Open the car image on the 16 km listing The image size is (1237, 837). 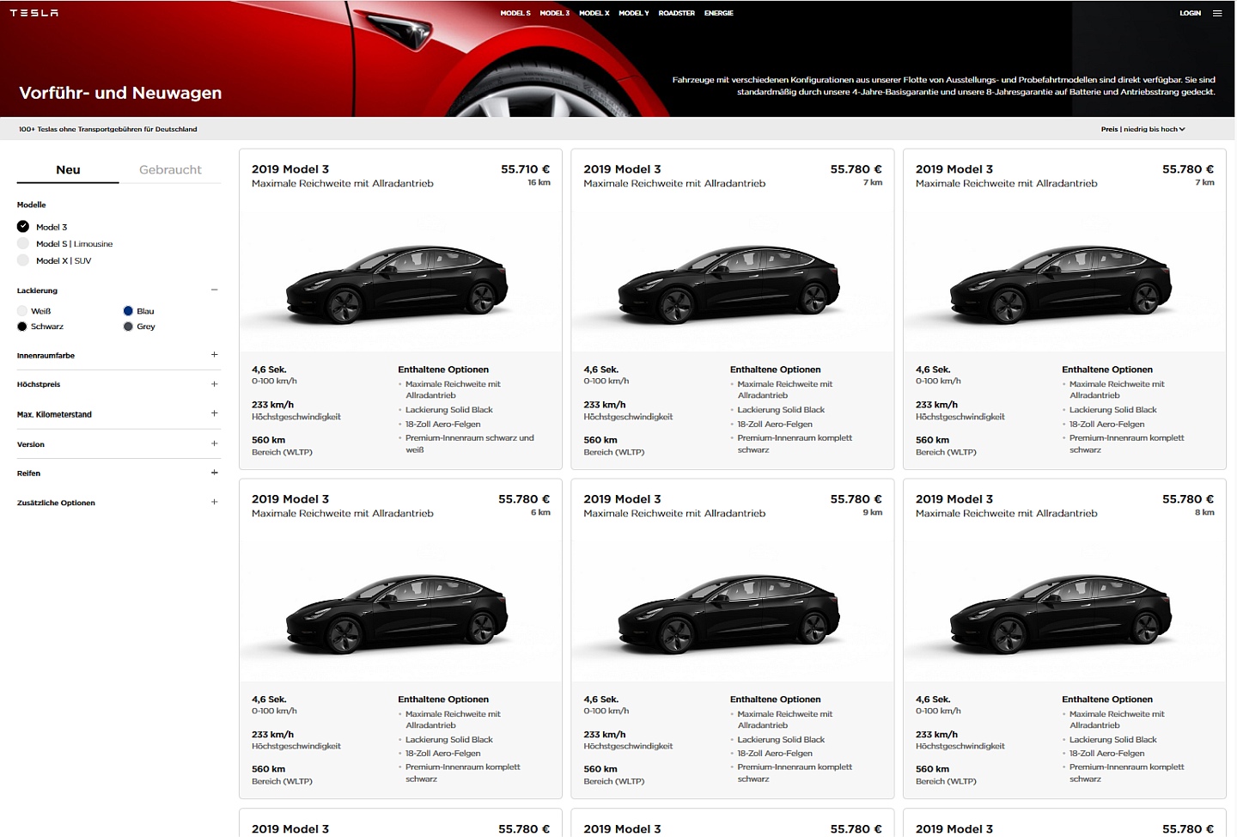point(398,284)
